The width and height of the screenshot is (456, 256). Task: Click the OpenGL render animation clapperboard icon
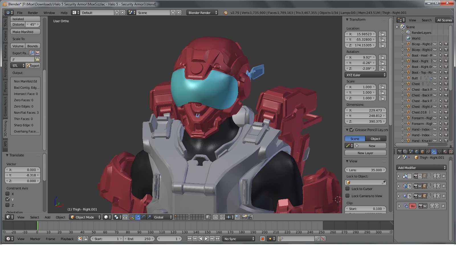(x=250, y=217)
